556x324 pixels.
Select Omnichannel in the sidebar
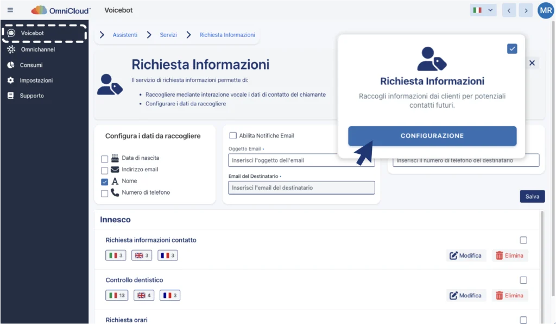click(x=37, y=49)
